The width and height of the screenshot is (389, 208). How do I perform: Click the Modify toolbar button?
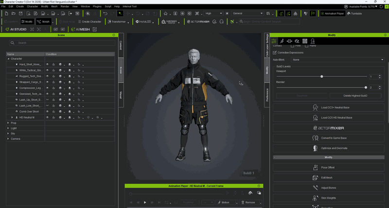pos(27,21)
